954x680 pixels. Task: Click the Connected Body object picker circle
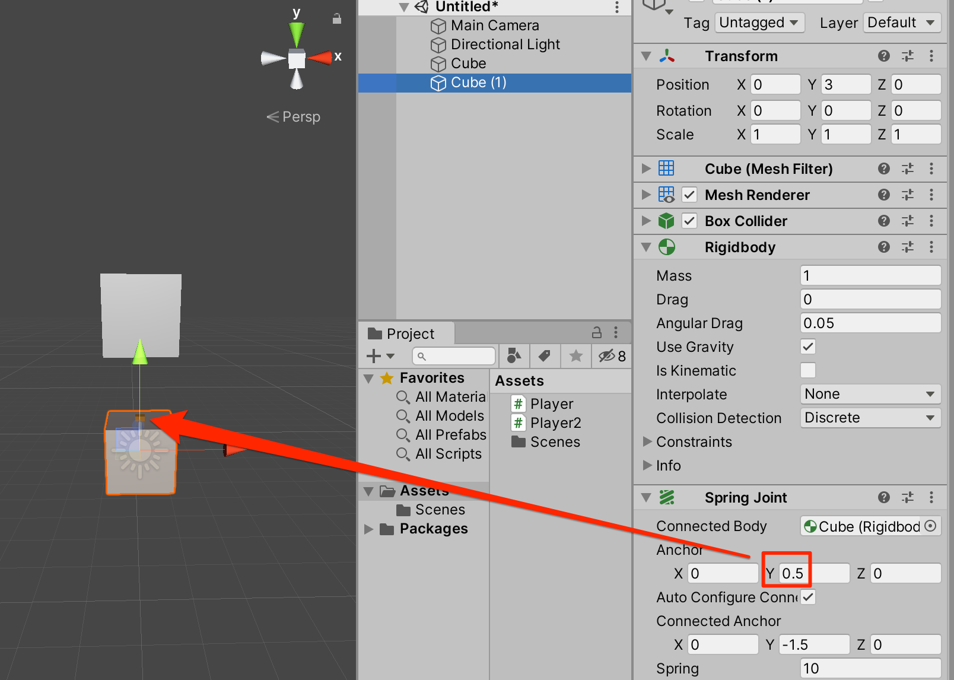(929, 526)
